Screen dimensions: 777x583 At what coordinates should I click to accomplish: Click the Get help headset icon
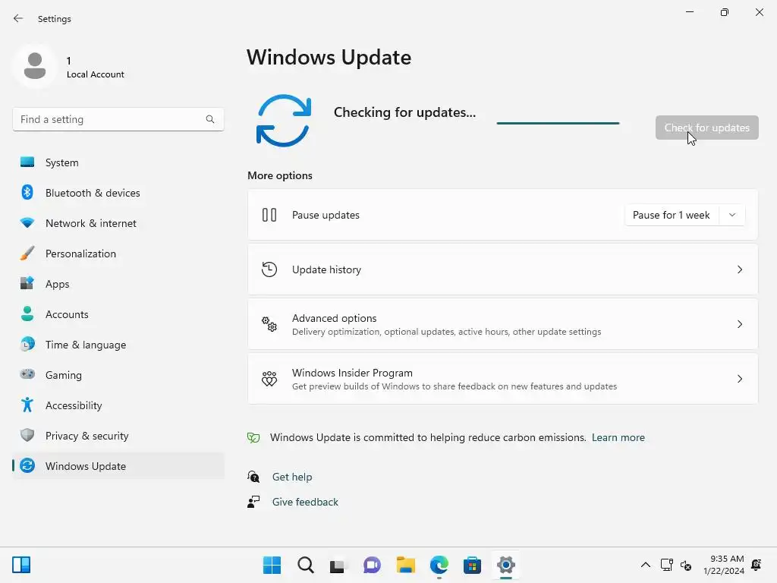(253, 477)
